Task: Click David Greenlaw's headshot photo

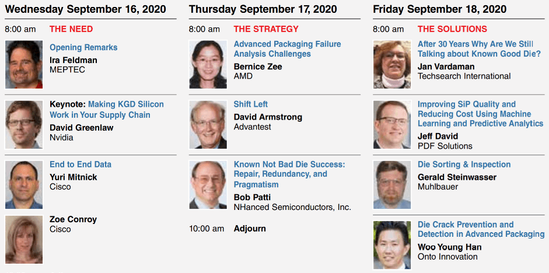Action: [x=24, y=125]
